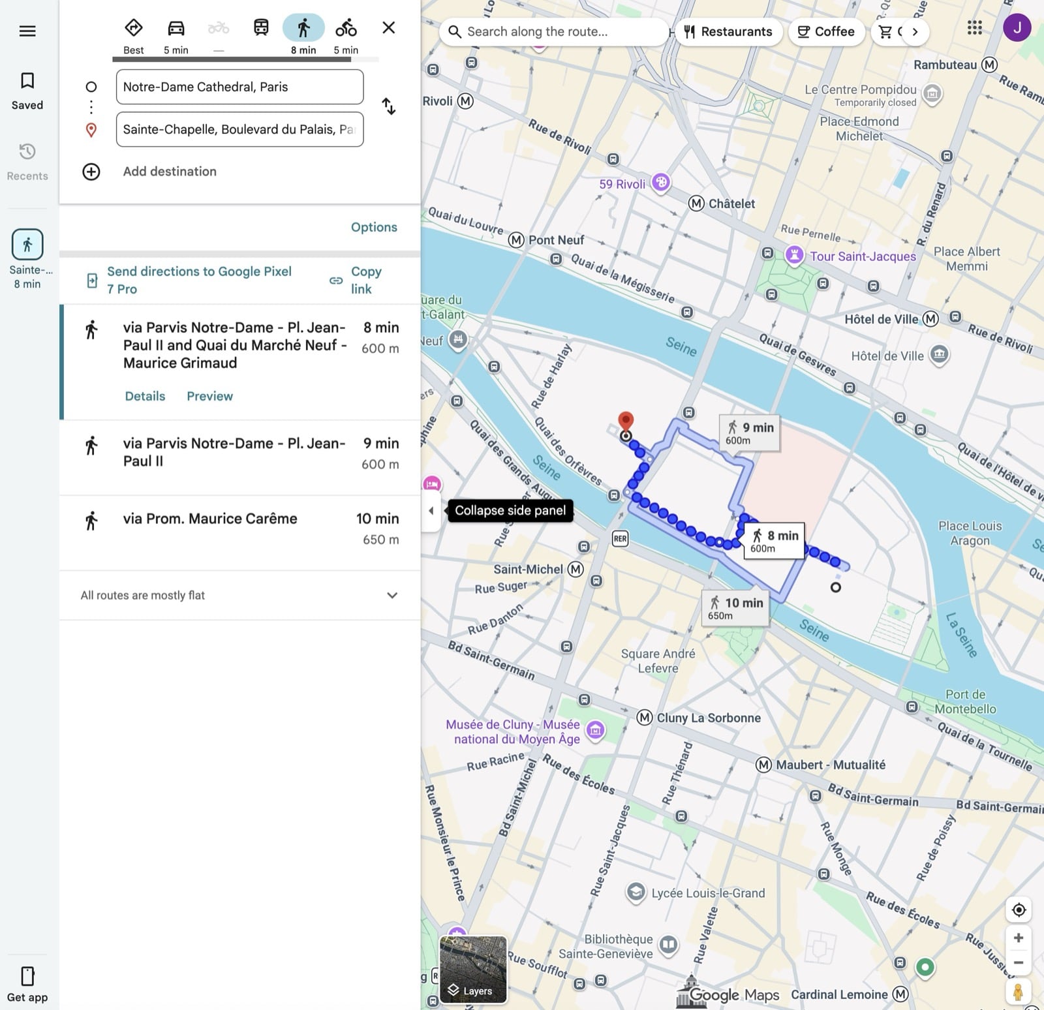Select the Transit travel mode

click(x=261, y=28)
